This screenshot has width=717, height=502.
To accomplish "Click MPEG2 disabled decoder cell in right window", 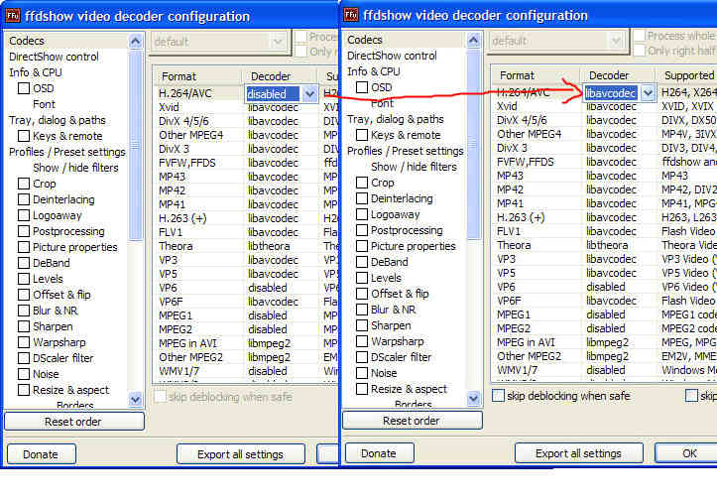I will 606,328.
